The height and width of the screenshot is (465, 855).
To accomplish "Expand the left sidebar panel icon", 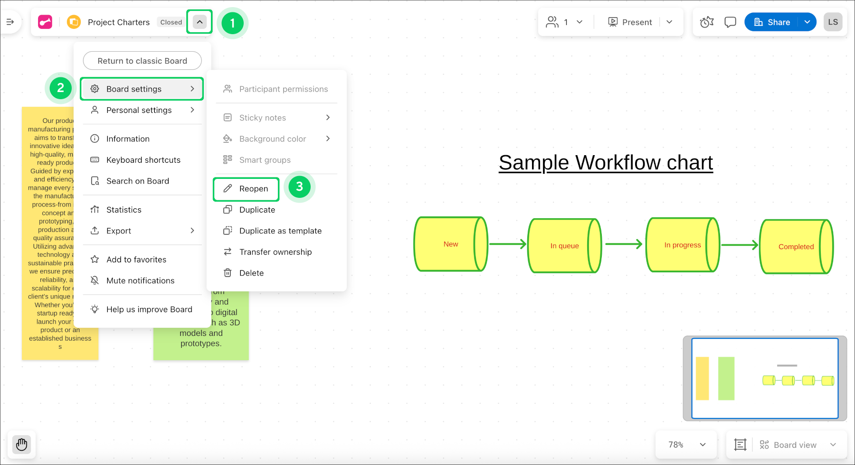I will [10, 22].
